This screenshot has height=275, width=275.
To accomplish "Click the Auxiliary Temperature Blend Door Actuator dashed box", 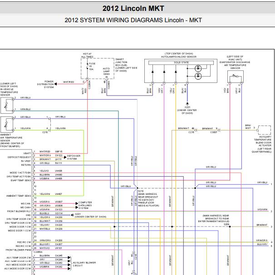I will coord(264,130).
